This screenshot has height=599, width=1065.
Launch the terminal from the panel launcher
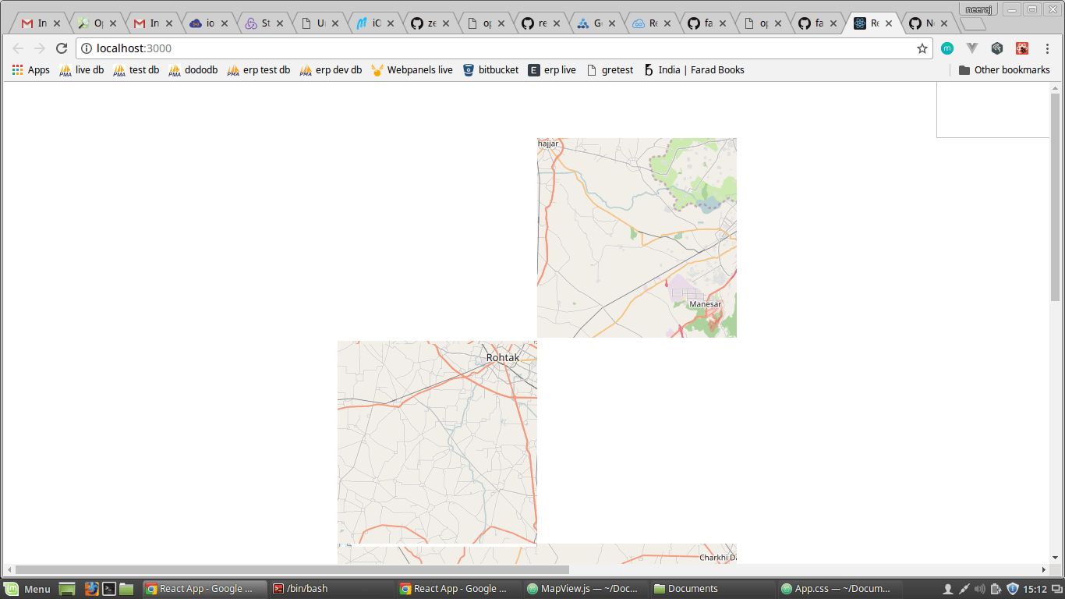point(109,589)
